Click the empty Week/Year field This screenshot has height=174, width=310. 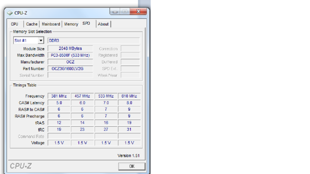[x=130, y=75]
